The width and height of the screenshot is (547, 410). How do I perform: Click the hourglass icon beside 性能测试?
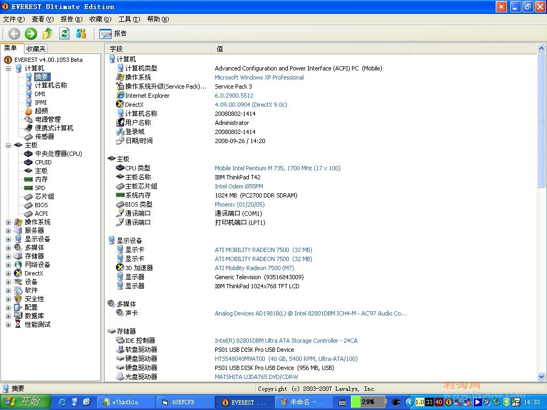pos(18,325)
